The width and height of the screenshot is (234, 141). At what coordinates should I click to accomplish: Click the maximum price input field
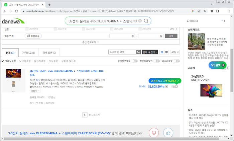click(150, 36)
